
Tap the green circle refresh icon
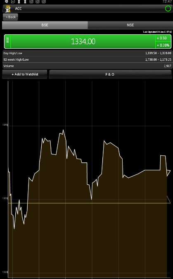coord(168,9)
